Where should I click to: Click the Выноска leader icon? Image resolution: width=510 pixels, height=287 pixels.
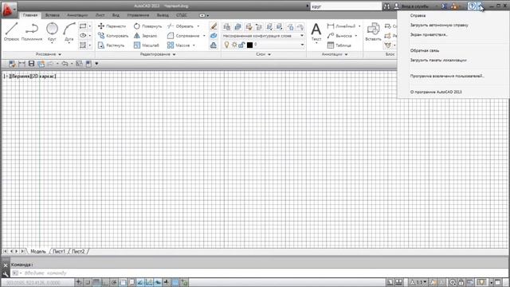[331, 35]
